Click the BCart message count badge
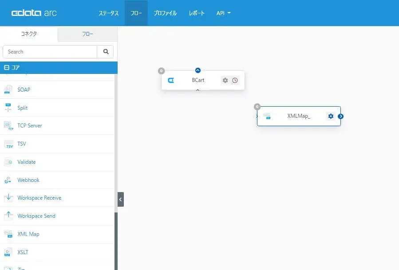 161,71
